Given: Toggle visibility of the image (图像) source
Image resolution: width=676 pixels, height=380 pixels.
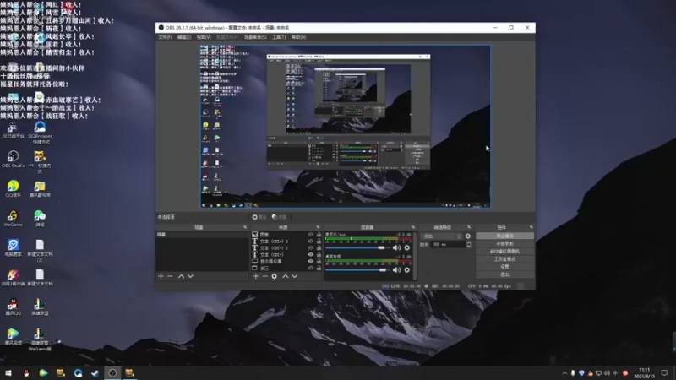Looking at the screenshot, I should 310,235.
